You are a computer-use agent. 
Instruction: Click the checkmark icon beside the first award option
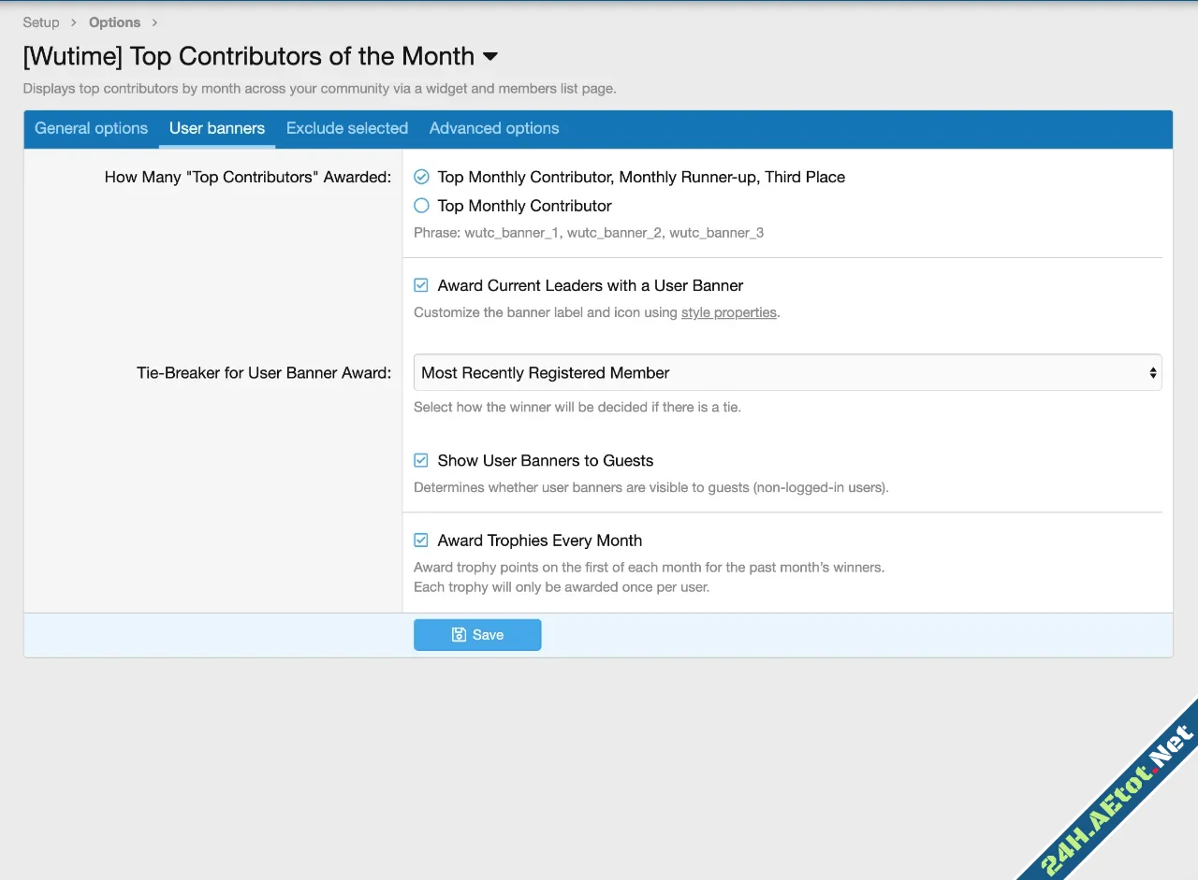(x=420, y=176)
